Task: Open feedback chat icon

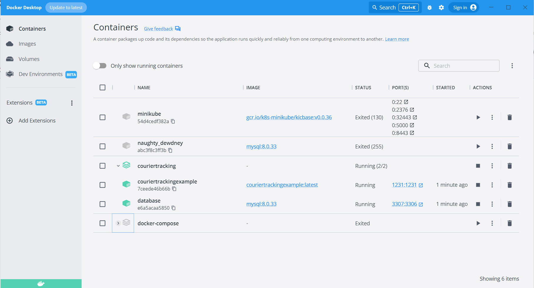Action: pos(178,29)
